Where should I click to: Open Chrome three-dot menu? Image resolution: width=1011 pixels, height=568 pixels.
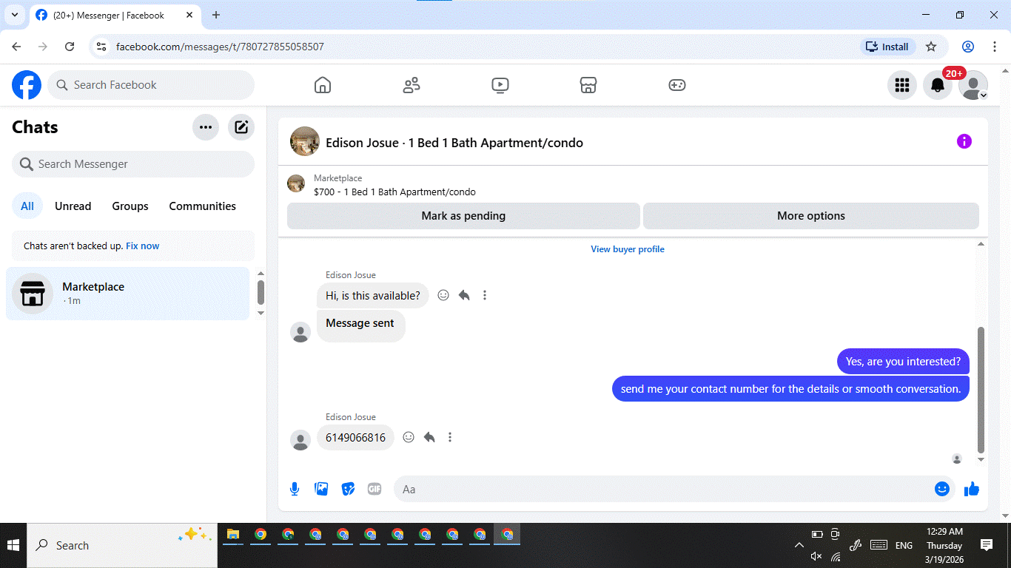coord(995,47)
